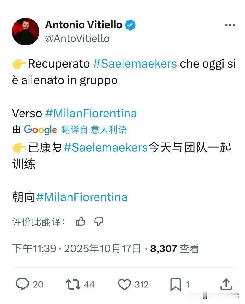View the 8,307 查看 view count
This screenshot has width=245, height=304.
point(174,248)
